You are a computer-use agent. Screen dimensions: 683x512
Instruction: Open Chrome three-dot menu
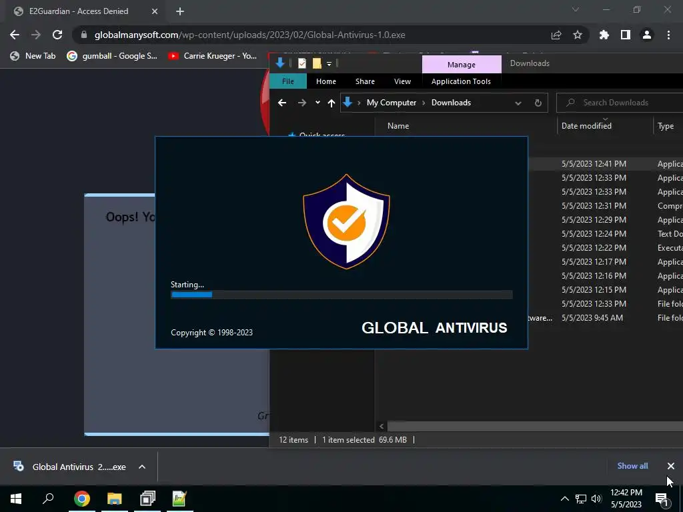pyautogui.click(x=668, y=35)
